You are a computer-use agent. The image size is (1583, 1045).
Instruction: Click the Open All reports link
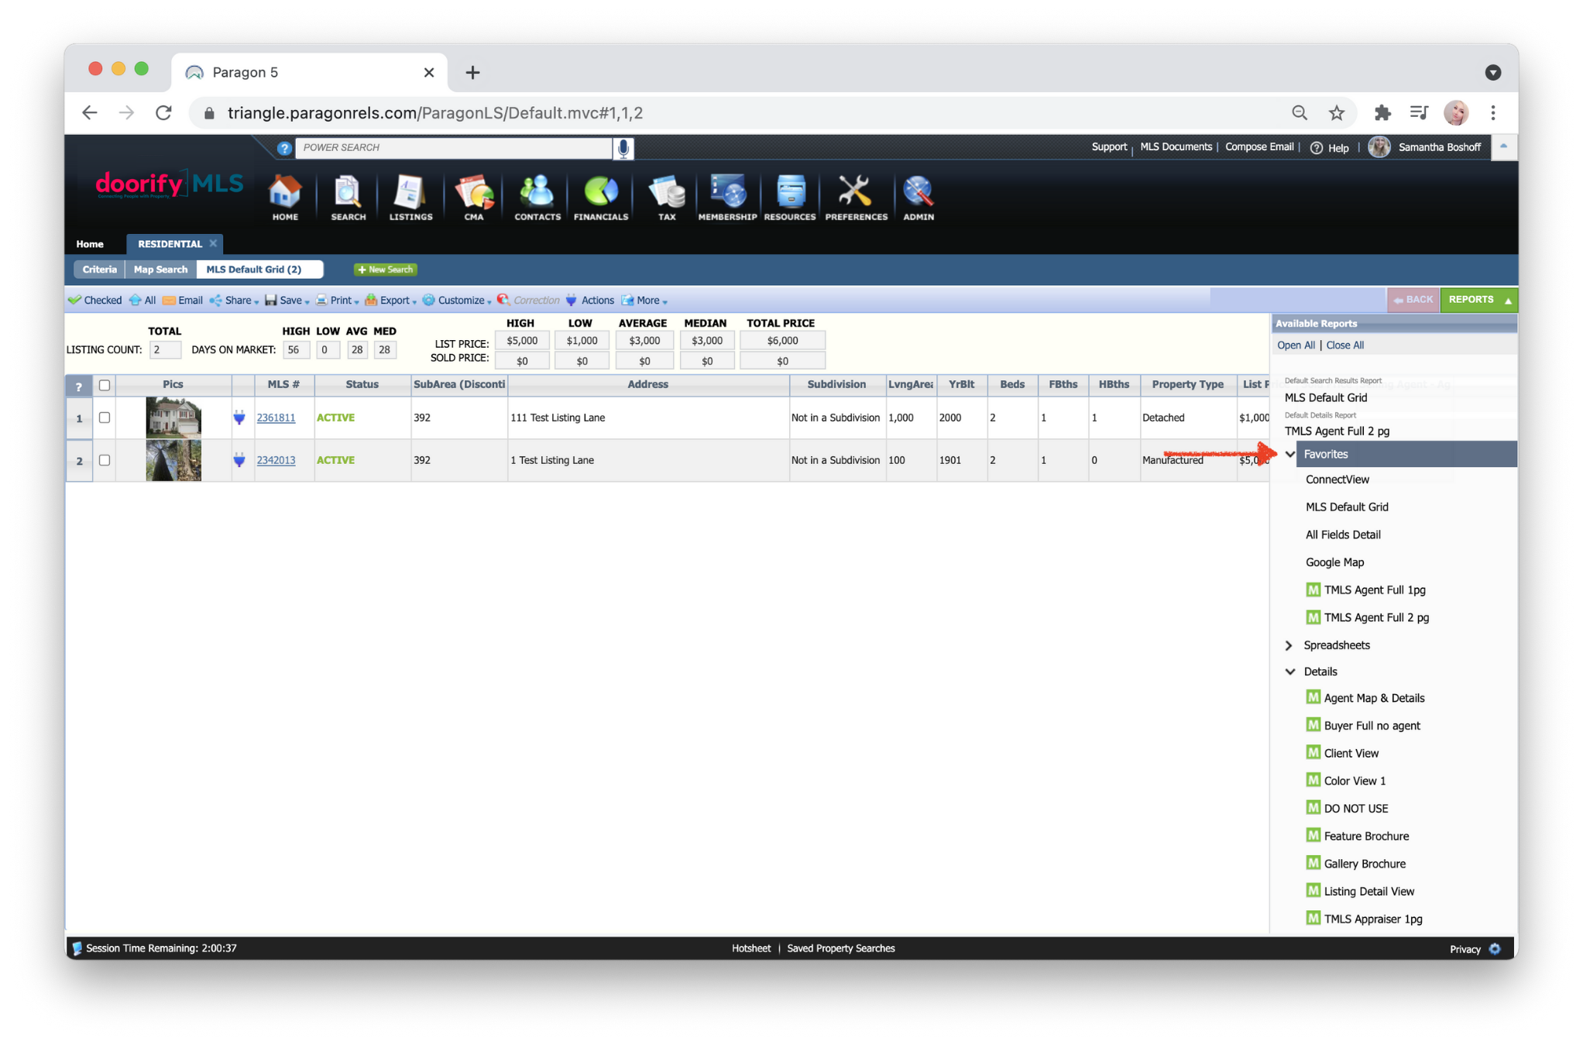(x=1296, y=345)
